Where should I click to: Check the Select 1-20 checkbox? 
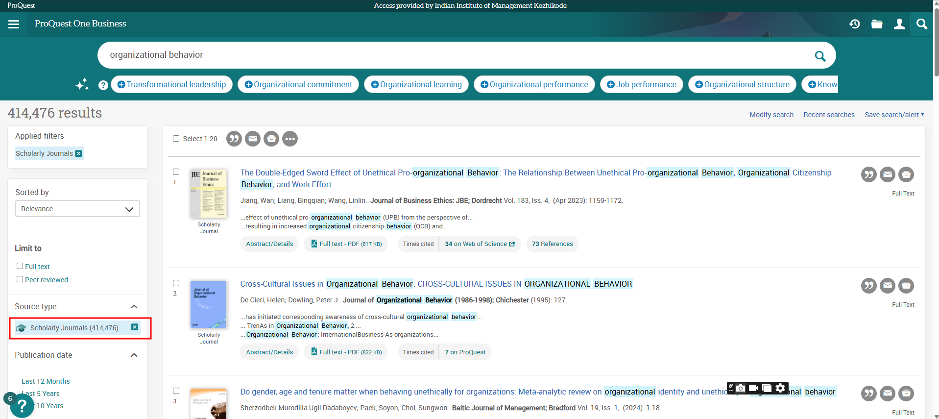pos(176,139)
